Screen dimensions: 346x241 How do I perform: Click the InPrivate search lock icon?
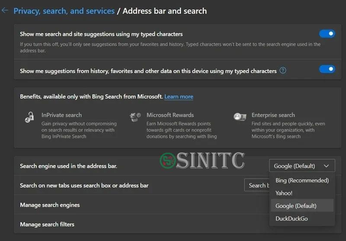point(29,117)
